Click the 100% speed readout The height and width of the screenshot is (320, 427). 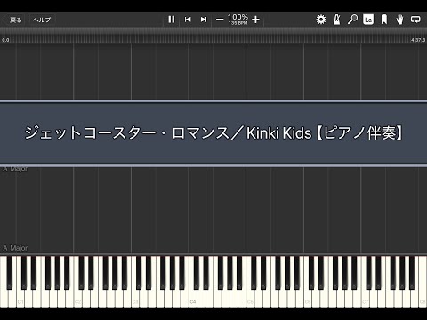pyautogui.click(x=238, y=17)
